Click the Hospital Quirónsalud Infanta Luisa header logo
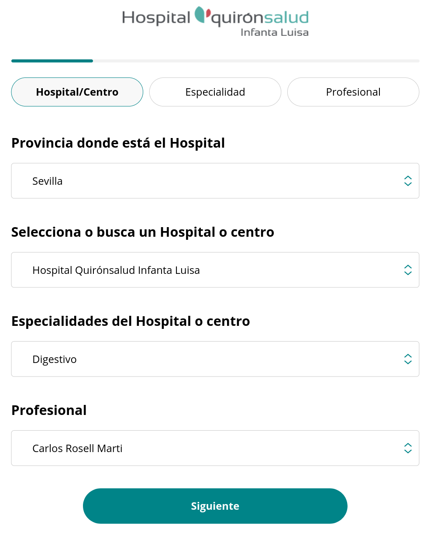Viewport: 434px width, 539px height. pos(215,21)
